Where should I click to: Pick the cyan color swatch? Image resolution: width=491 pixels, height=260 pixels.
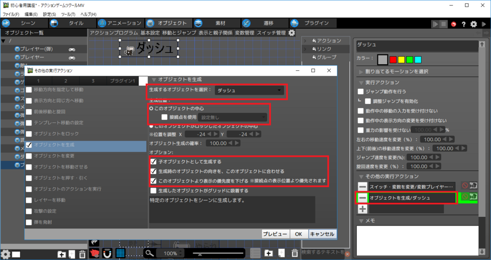coord(418,59)
